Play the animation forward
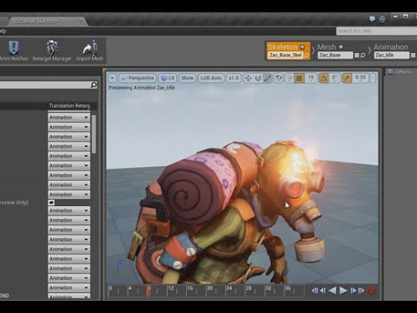 [x=343, y=290]
